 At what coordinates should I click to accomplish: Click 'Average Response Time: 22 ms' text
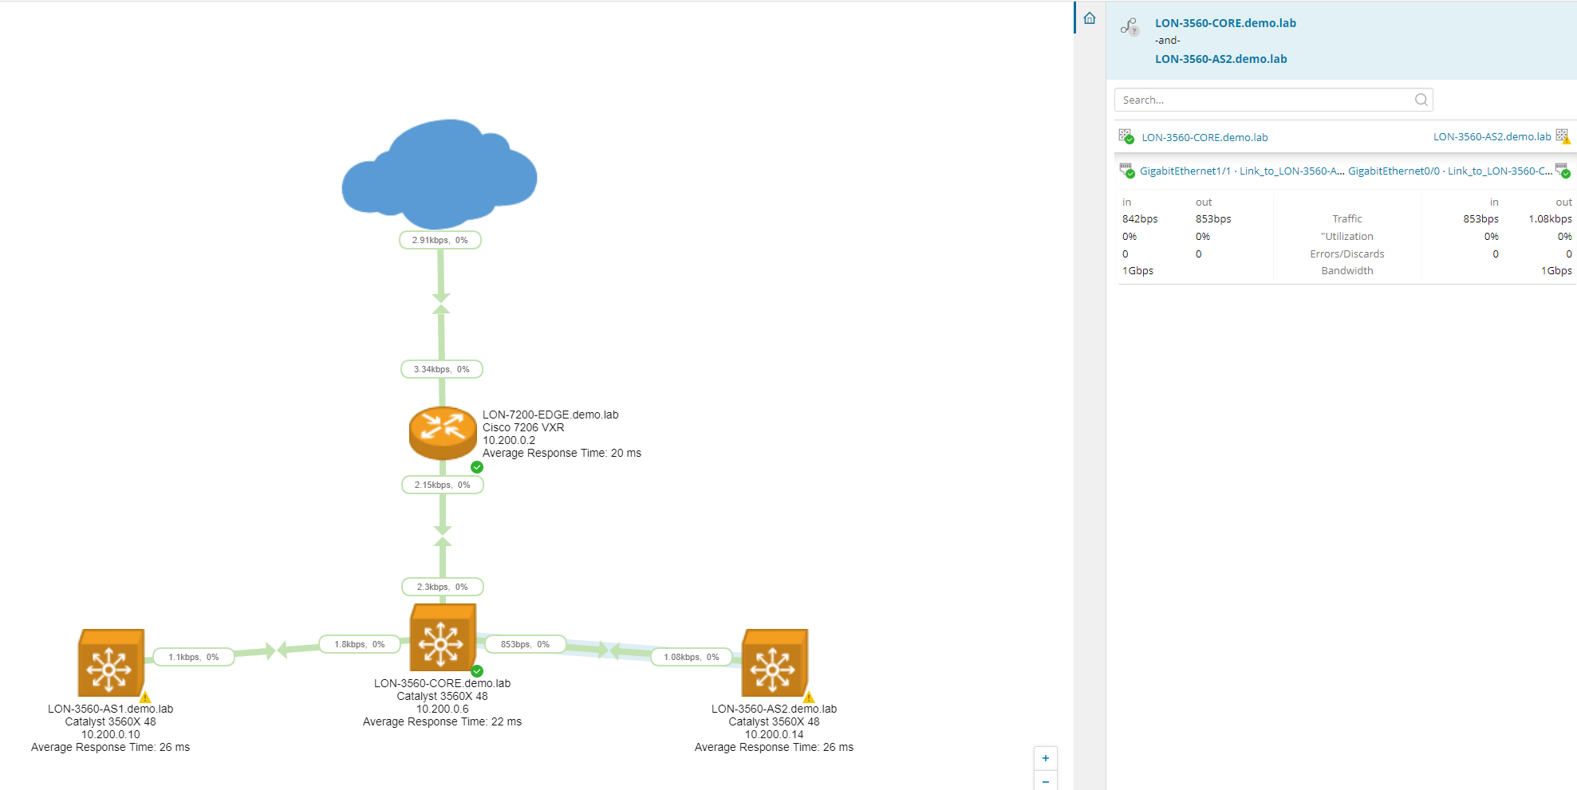(442, 721)
